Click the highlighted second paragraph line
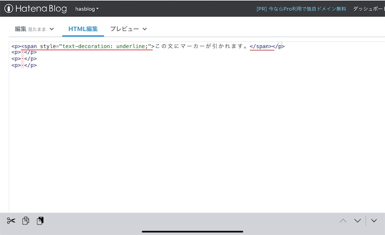 click(23, 52)
